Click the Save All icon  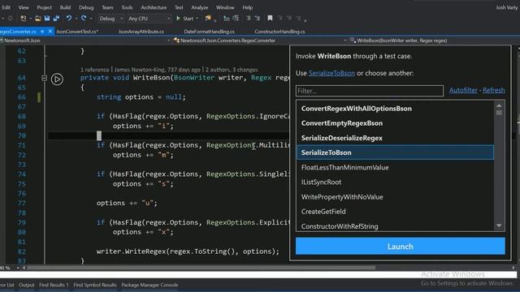pyautogui.click(x=56, y=19)
